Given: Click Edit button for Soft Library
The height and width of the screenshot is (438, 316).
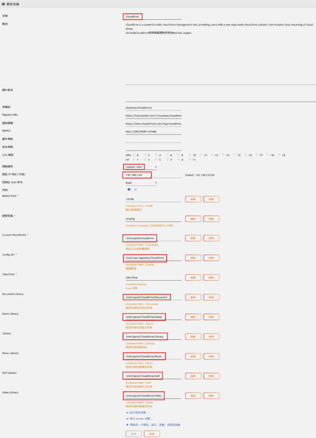Looking at the screenshot, I should point(193,376).
